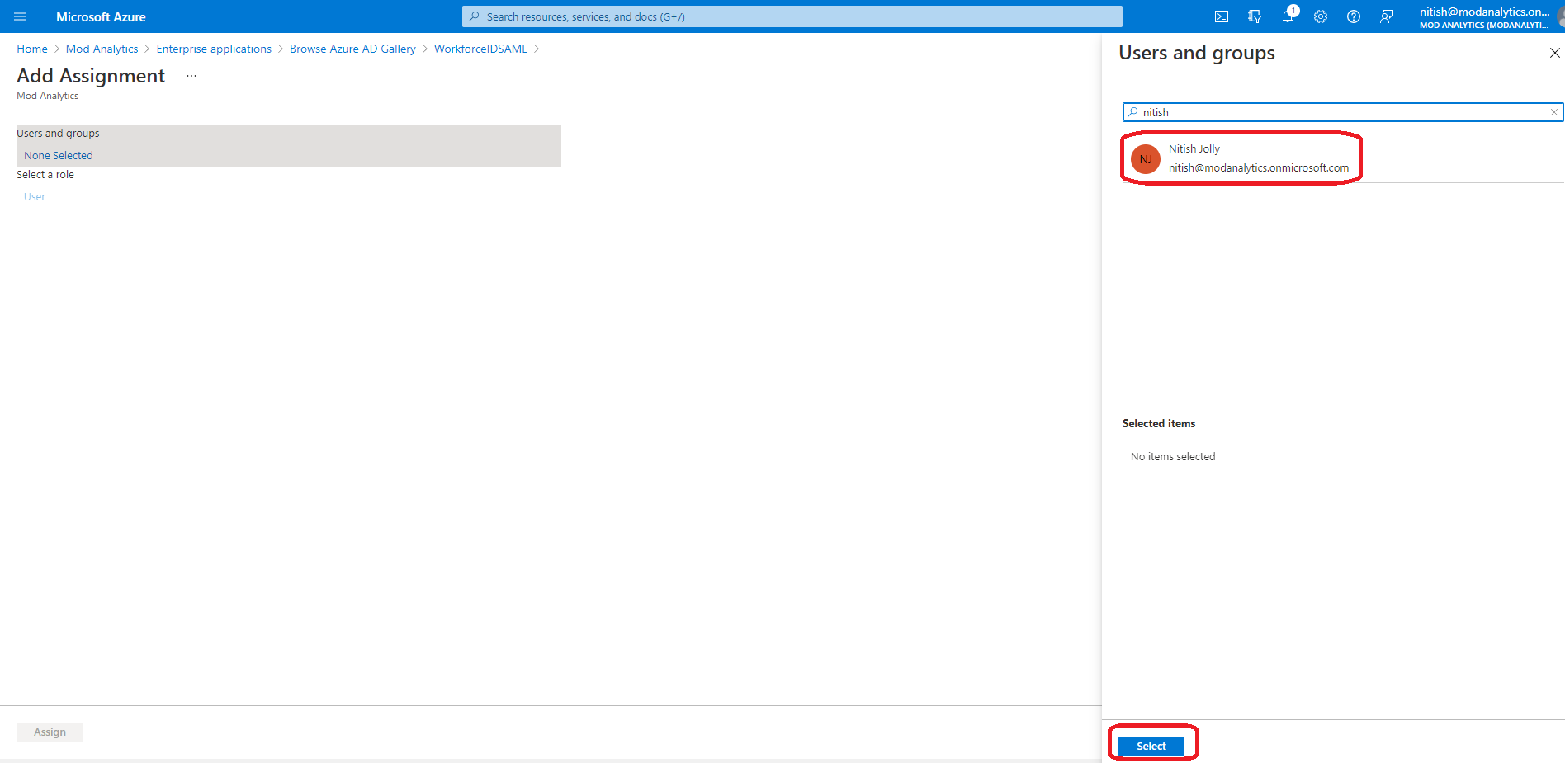Go to WorkforceIDSAML breadcrumb
The width and height of the screenshot is (1565, 763).
[x=480, y=49]
